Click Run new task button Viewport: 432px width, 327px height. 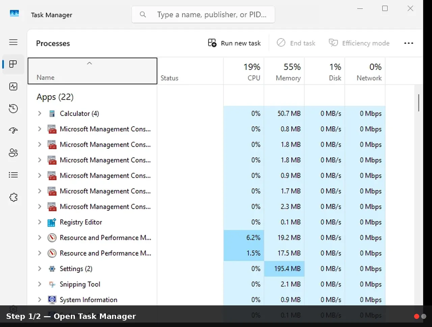click(x=234, y=43)
